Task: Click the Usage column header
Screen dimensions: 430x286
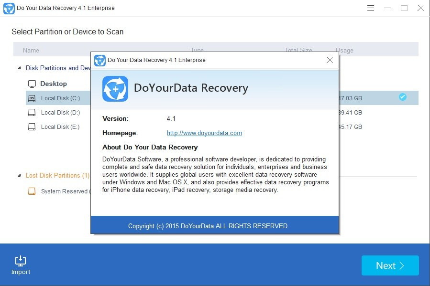Action: (344, 50)
